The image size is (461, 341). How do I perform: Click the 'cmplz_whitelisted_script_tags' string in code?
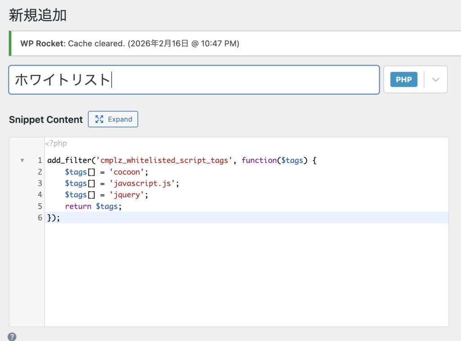(165, 161)
